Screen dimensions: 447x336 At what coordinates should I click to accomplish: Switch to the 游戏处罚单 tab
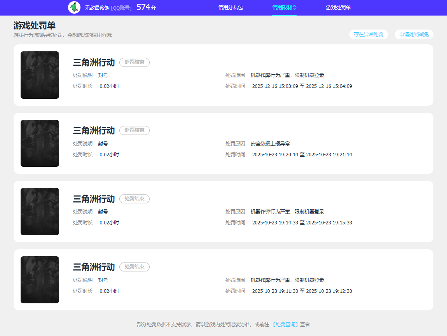(x=339, y=7)
